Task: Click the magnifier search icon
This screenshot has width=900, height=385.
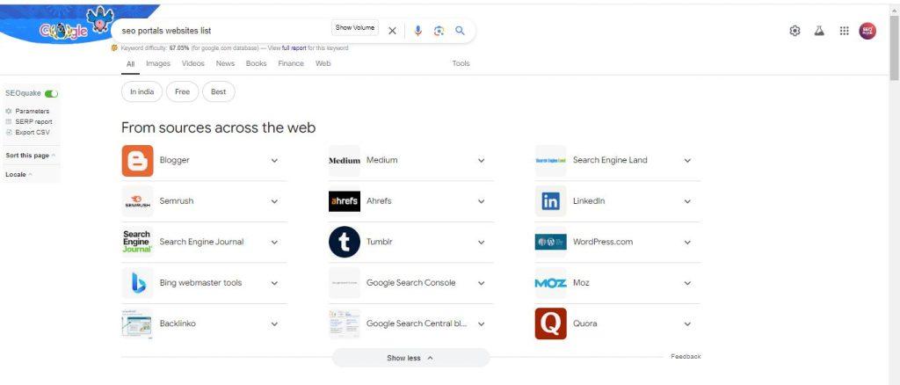Action: tap(460, 31)
